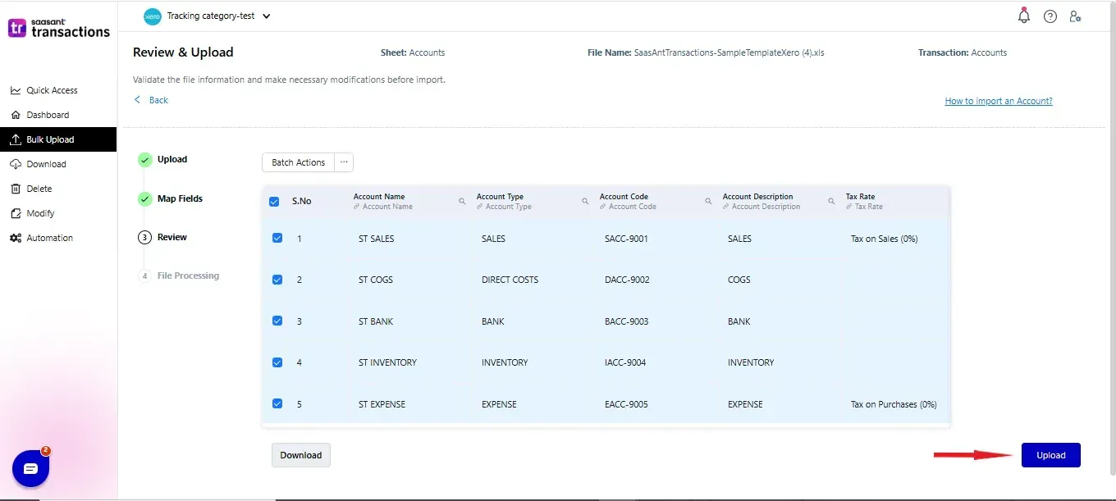Open the user account settings icon

(x=1075, y=16)
